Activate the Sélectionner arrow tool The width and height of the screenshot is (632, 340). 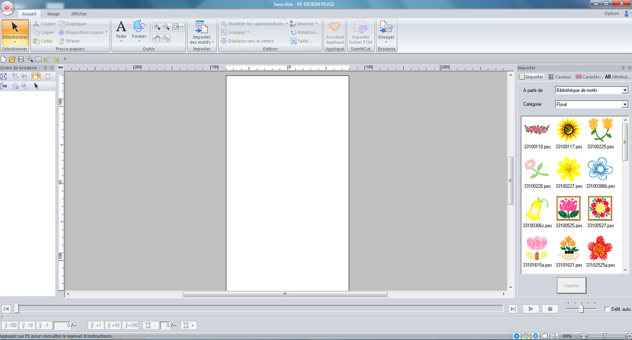15,32
